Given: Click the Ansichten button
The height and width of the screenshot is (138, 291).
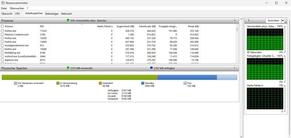Looking at the screenshot, I should (274, 21).
